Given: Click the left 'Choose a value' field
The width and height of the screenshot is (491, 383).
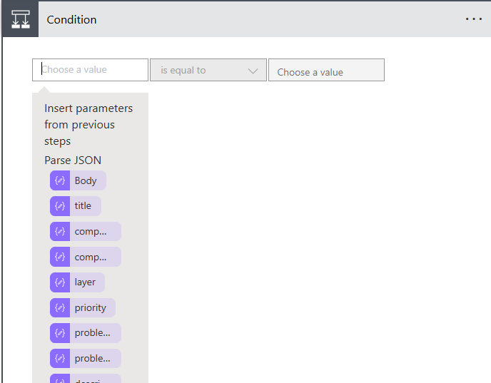Looking at the screenshot, I should (x=90, y=70).
